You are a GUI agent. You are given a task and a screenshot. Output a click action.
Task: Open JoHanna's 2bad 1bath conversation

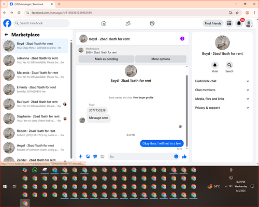point(35,60)
